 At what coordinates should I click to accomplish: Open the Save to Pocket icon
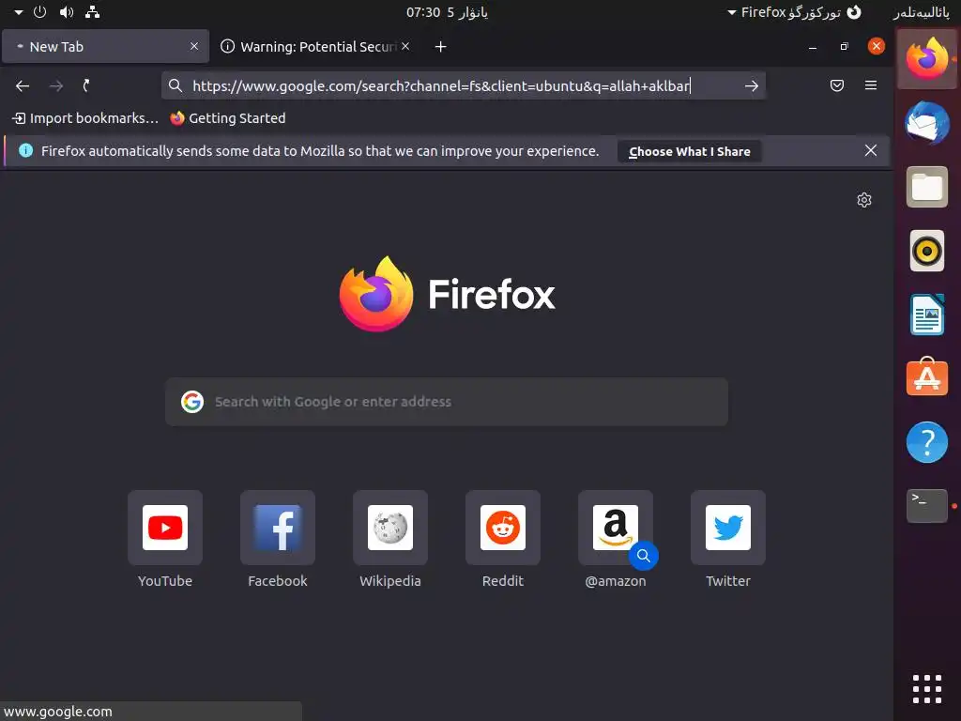click(x=836, y=85)
